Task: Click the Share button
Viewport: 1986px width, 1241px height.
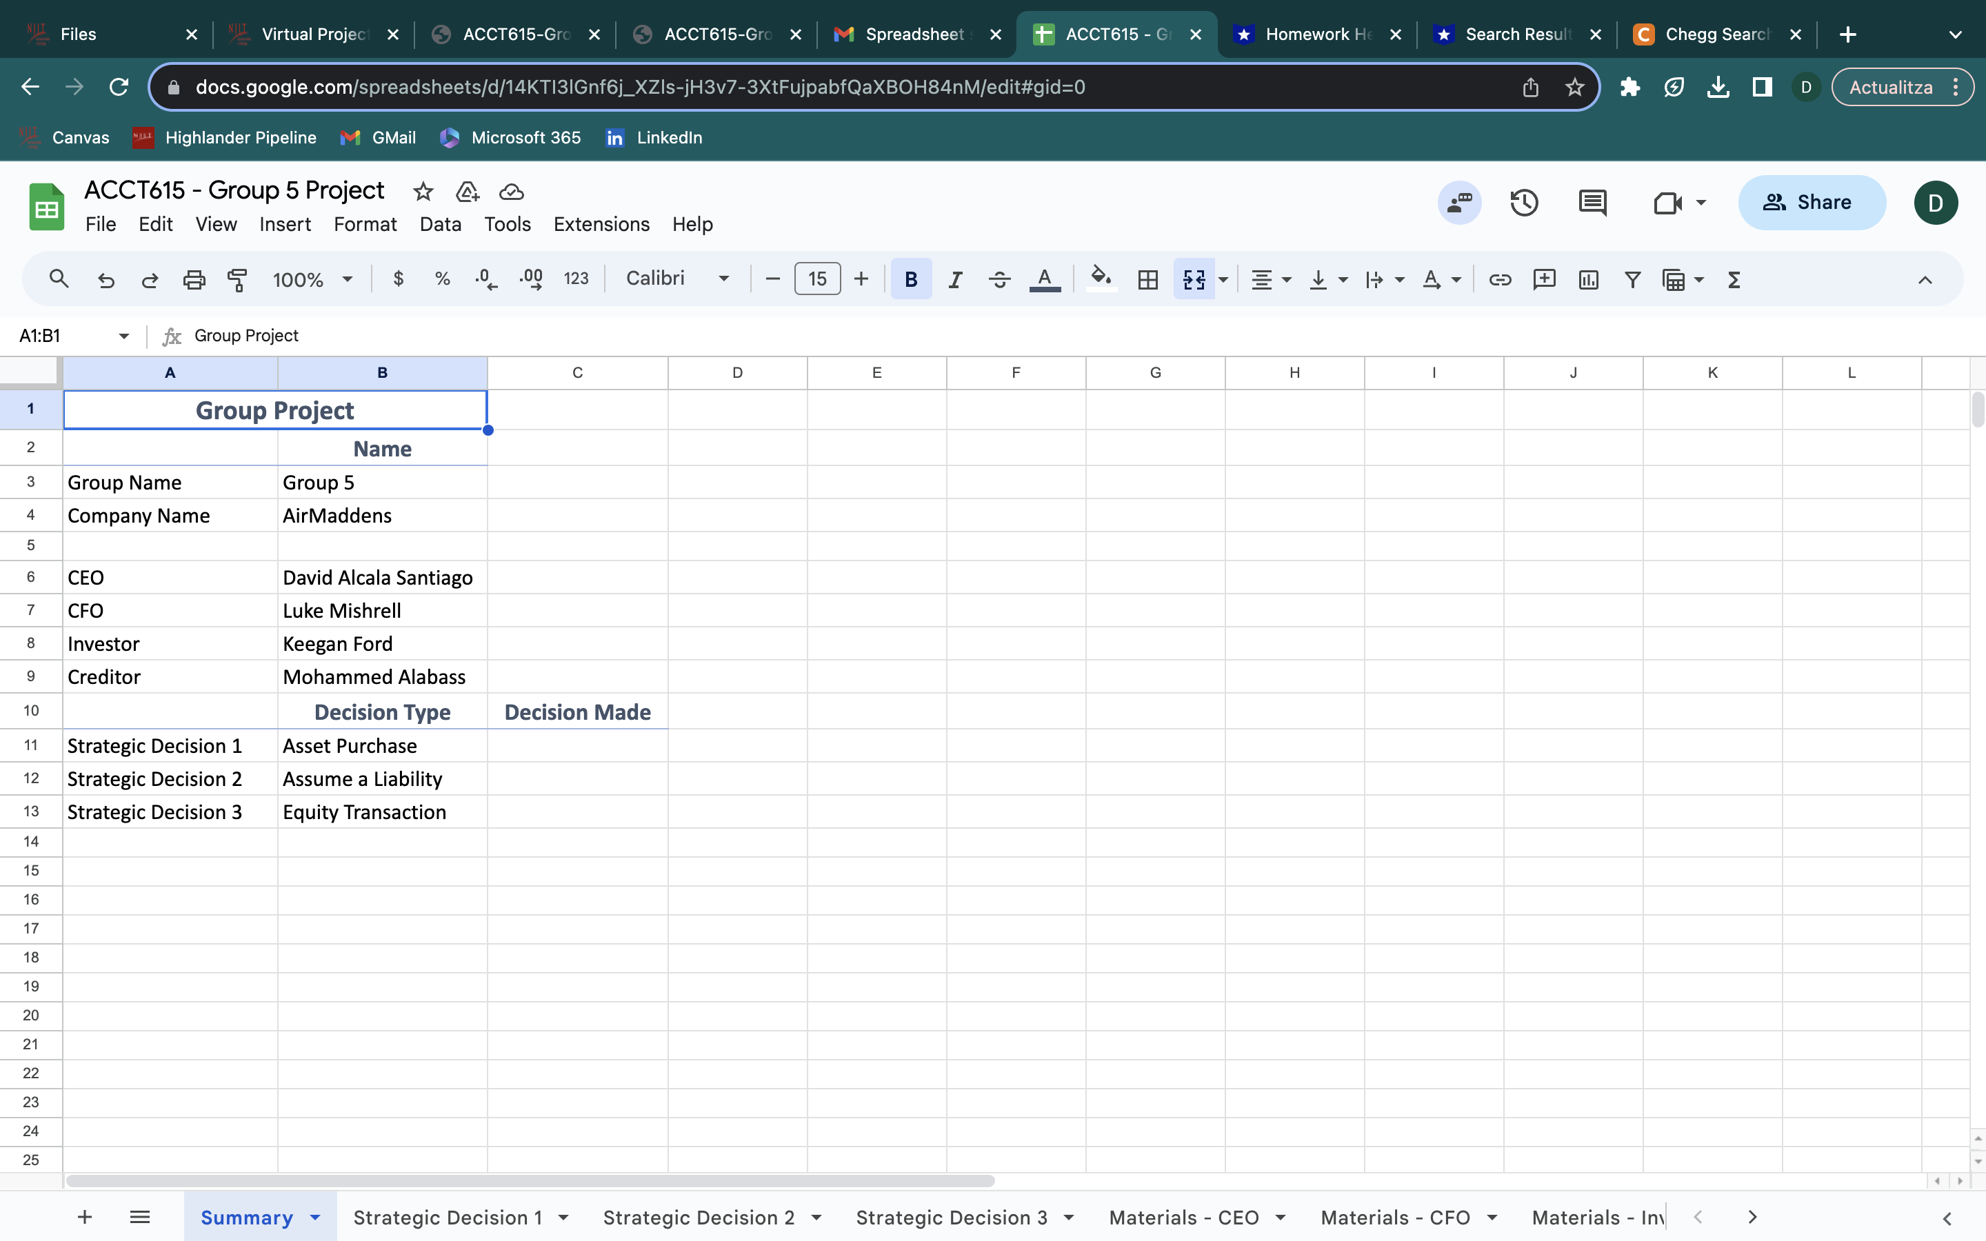Action: coord(1812,203)
